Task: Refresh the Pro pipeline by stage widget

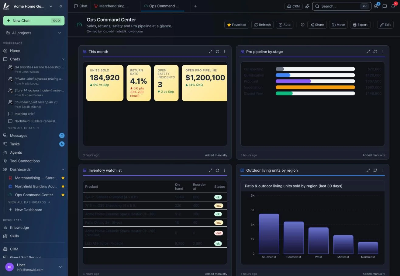Action: 375,52
